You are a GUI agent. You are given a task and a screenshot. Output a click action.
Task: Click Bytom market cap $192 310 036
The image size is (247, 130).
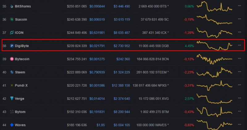pyautogui.click(x=77, y=112)
